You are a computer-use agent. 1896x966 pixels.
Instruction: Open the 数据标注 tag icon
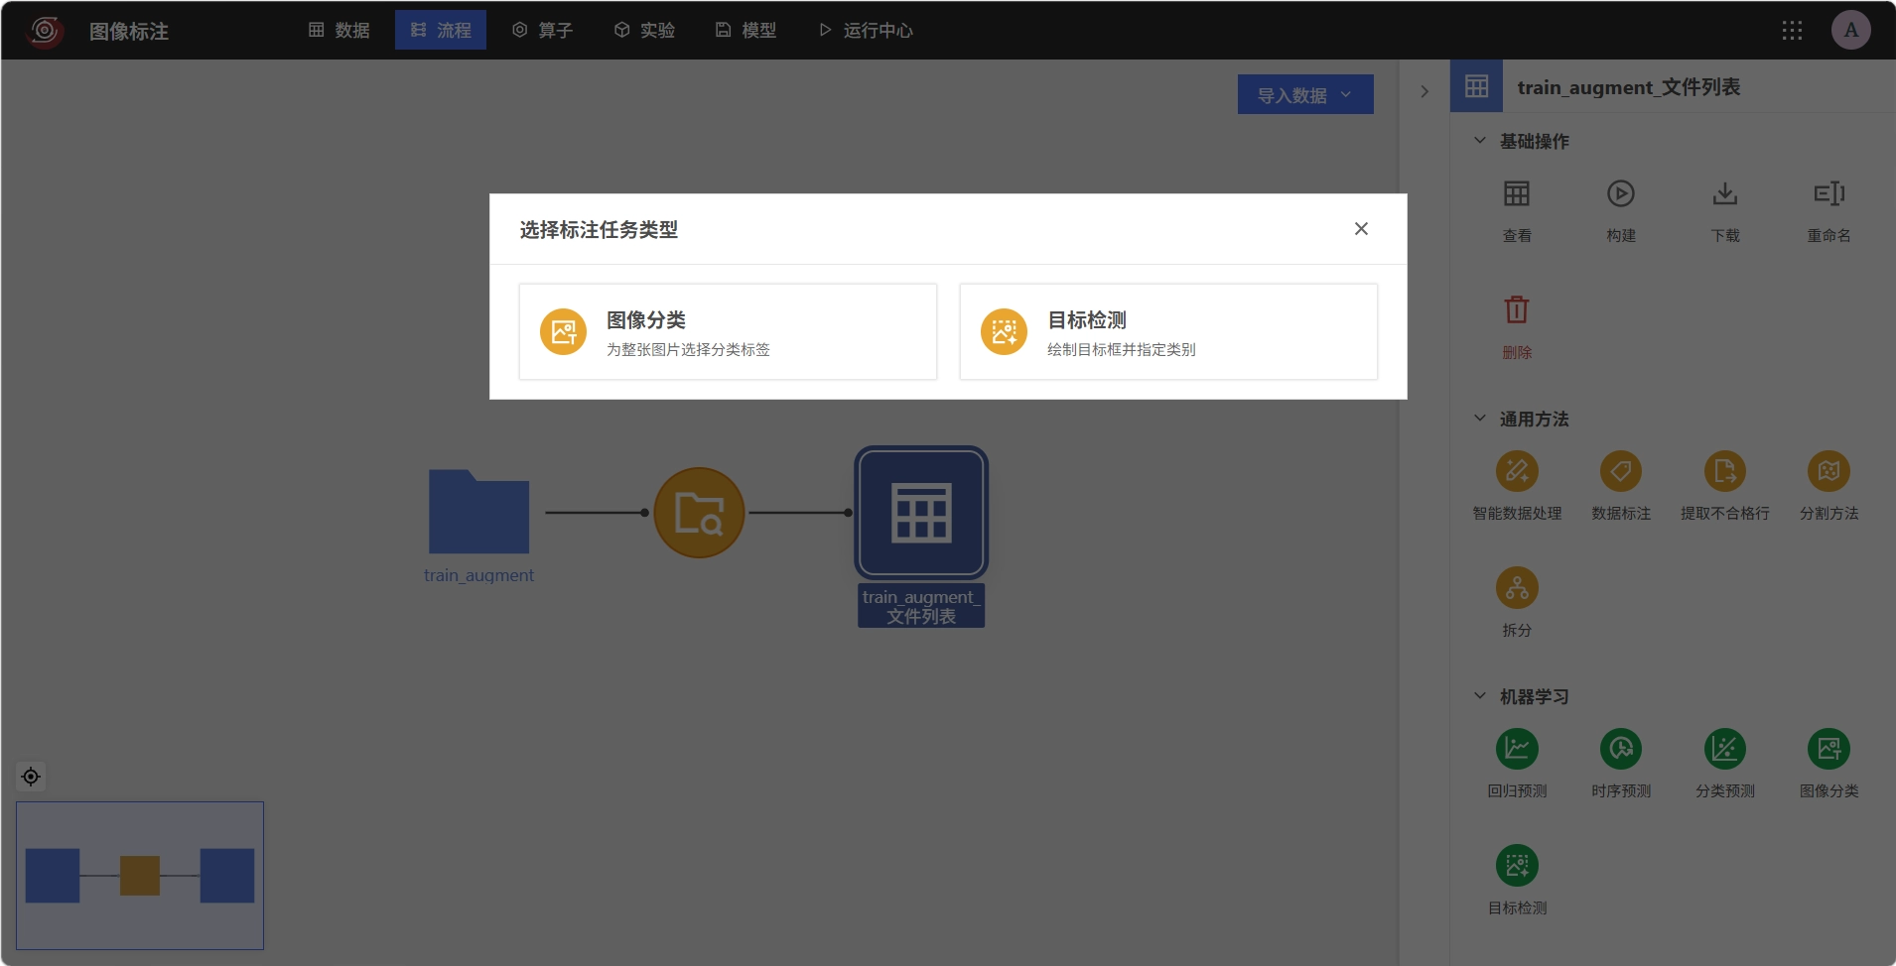pyautogui.click(x=1621, y=471)
